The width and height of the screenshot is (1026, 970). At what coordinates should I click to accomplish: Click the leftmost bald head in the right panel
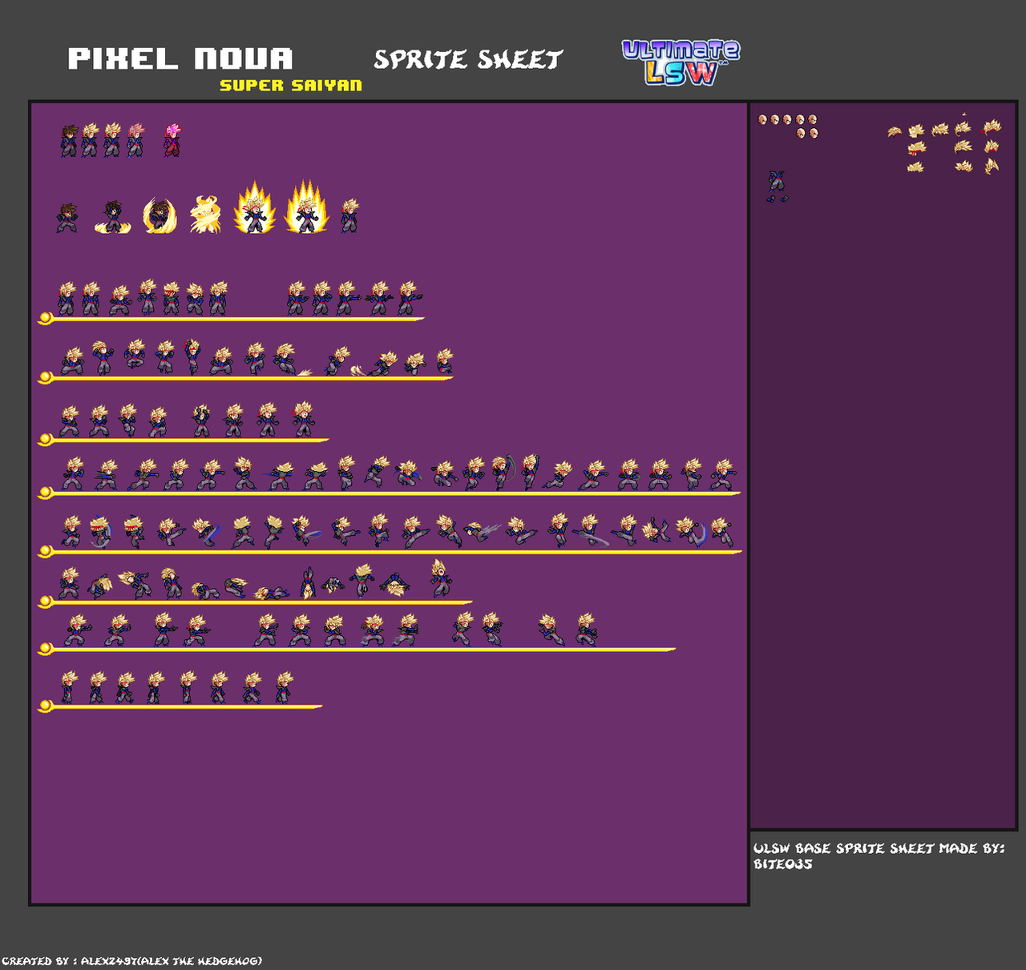tap(763, 119)
